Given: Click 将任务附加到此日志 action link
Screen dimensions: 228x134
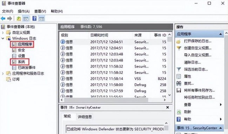Looking at the screenshot, I should pyautogui.click(x=200, y=97).
